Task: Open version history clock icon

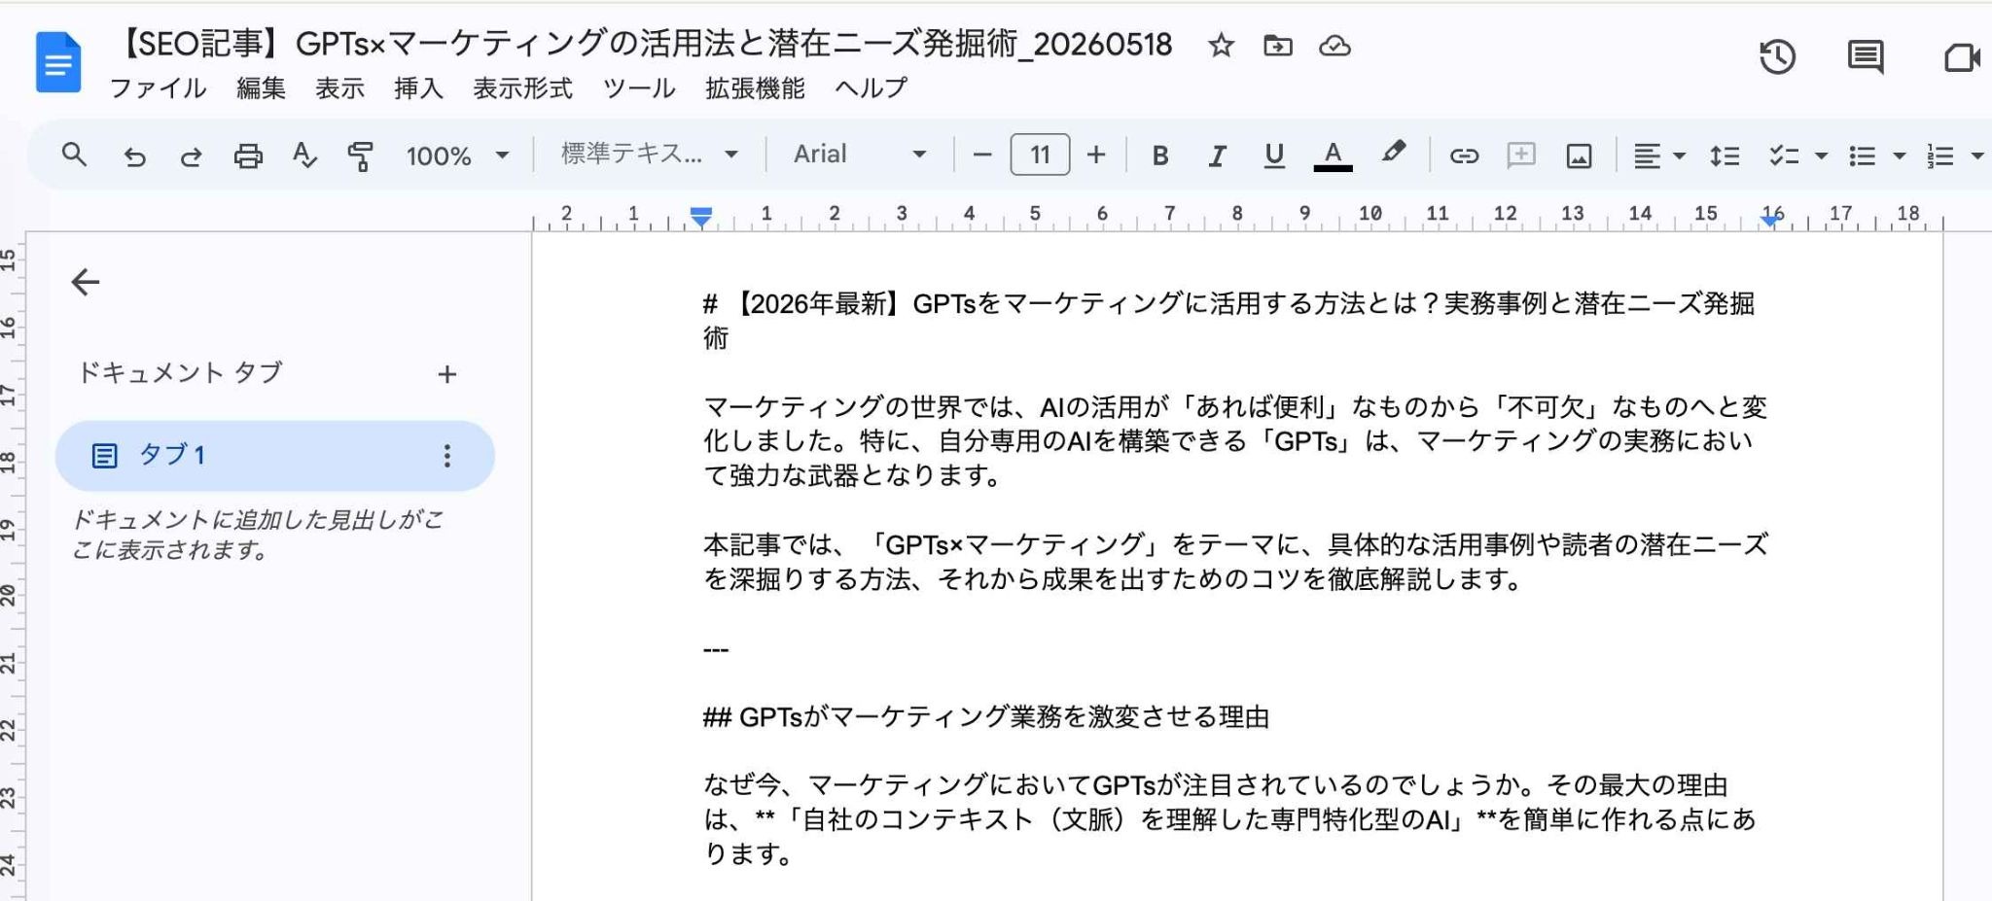Action: [1777, 57]
